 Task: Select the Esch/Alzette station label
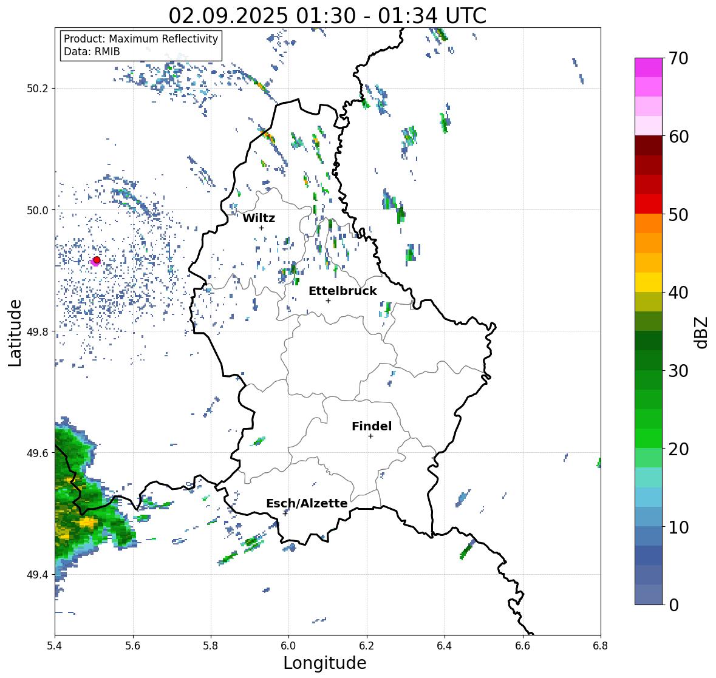point(307,503)
